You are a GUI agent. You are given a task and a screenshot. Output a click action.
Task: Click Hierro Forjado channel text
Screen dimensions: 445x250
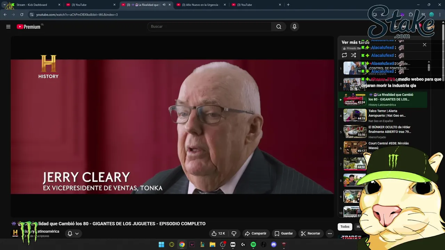pos(377,137)
